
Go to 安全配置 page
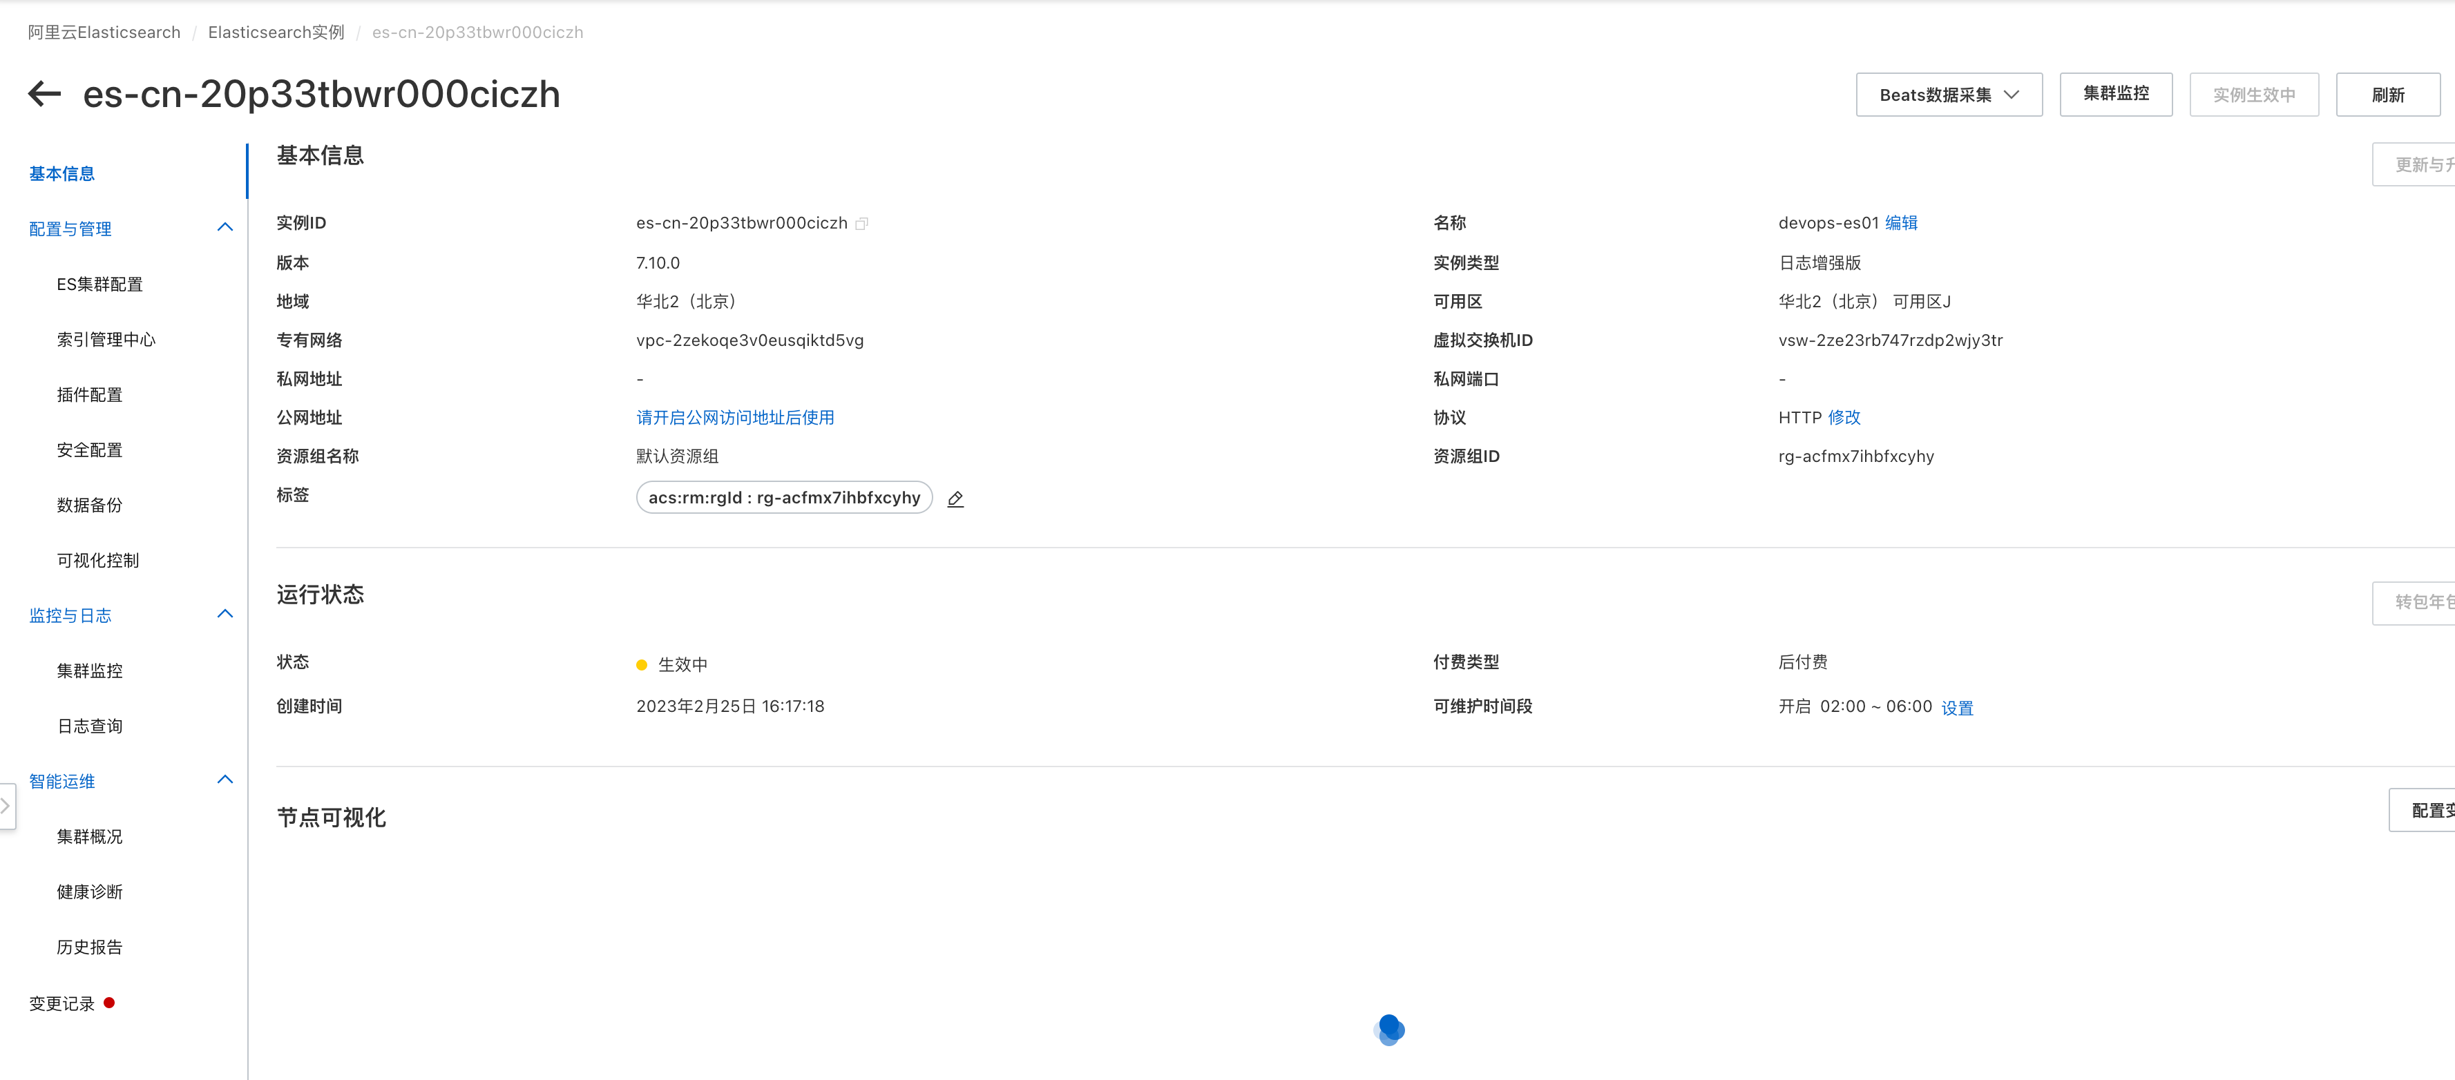[x=88, y=450]
